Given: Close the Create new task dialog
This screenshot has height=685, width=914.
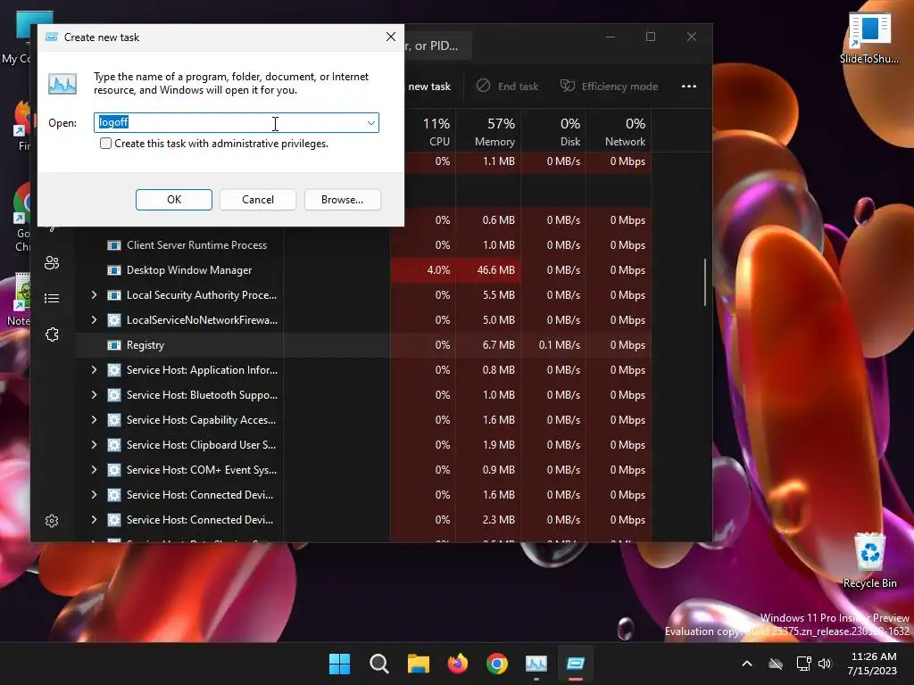Looking at the screenshot, I should click(x=391, y=37).
